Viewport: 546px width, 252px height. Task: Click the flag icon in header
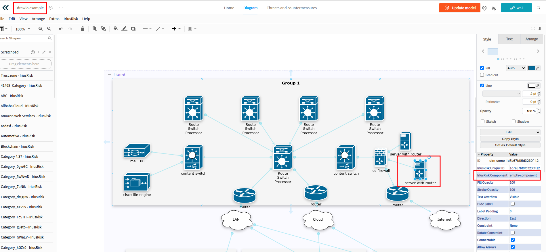click(x=538, y=8)
